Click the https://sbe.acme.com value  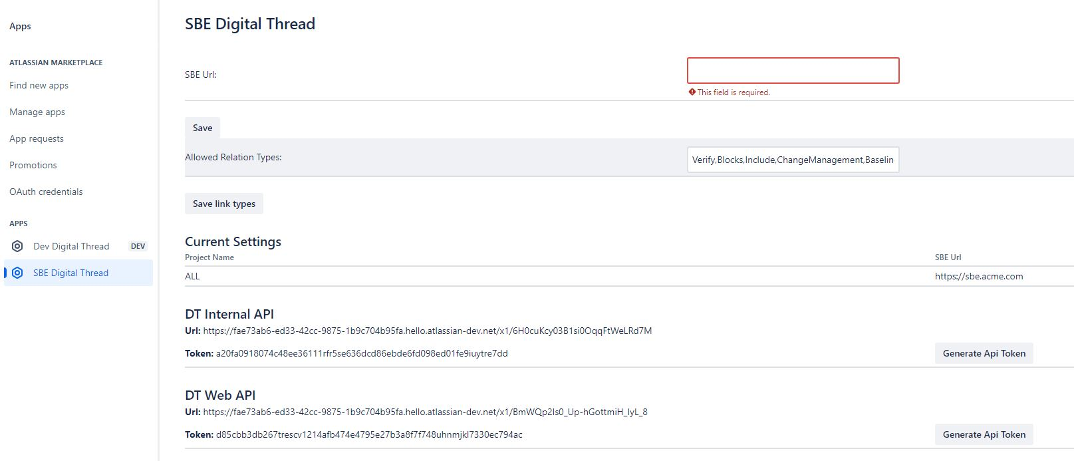point(979,276)
